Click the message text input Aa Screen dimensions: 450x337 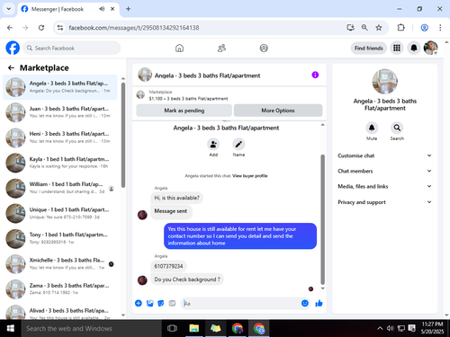(x=240, y=304)
